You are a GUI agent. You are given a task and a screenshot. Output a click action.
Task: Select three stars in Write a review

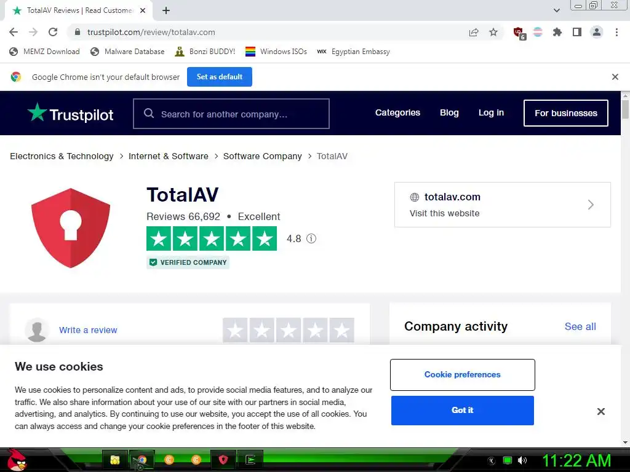[289, 330]
